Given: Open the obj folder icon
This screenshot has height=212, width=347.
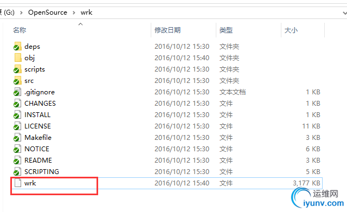Looking at the screenshot, I should tap(18, 58).
